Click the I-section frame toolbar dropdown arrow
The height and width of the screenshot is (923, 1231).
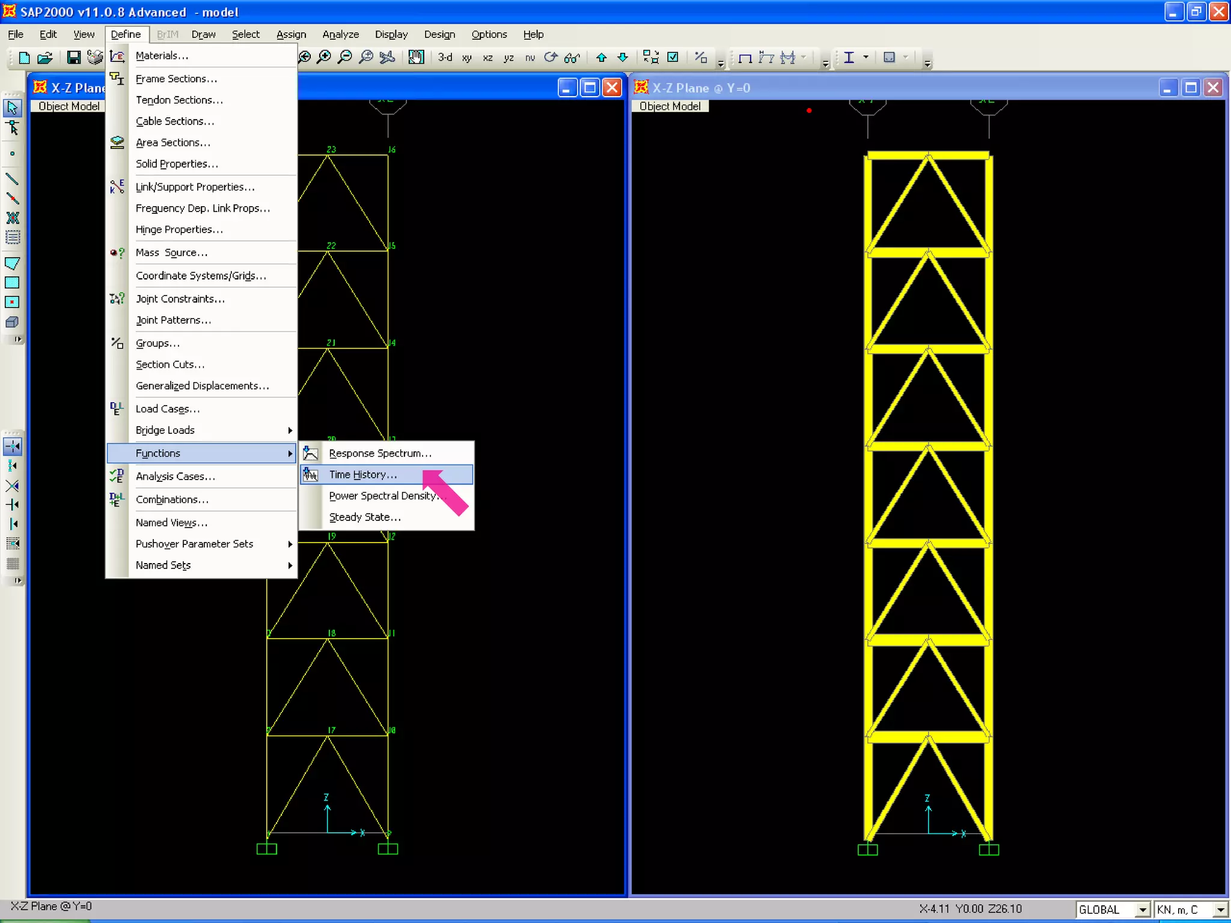point(866,57)
